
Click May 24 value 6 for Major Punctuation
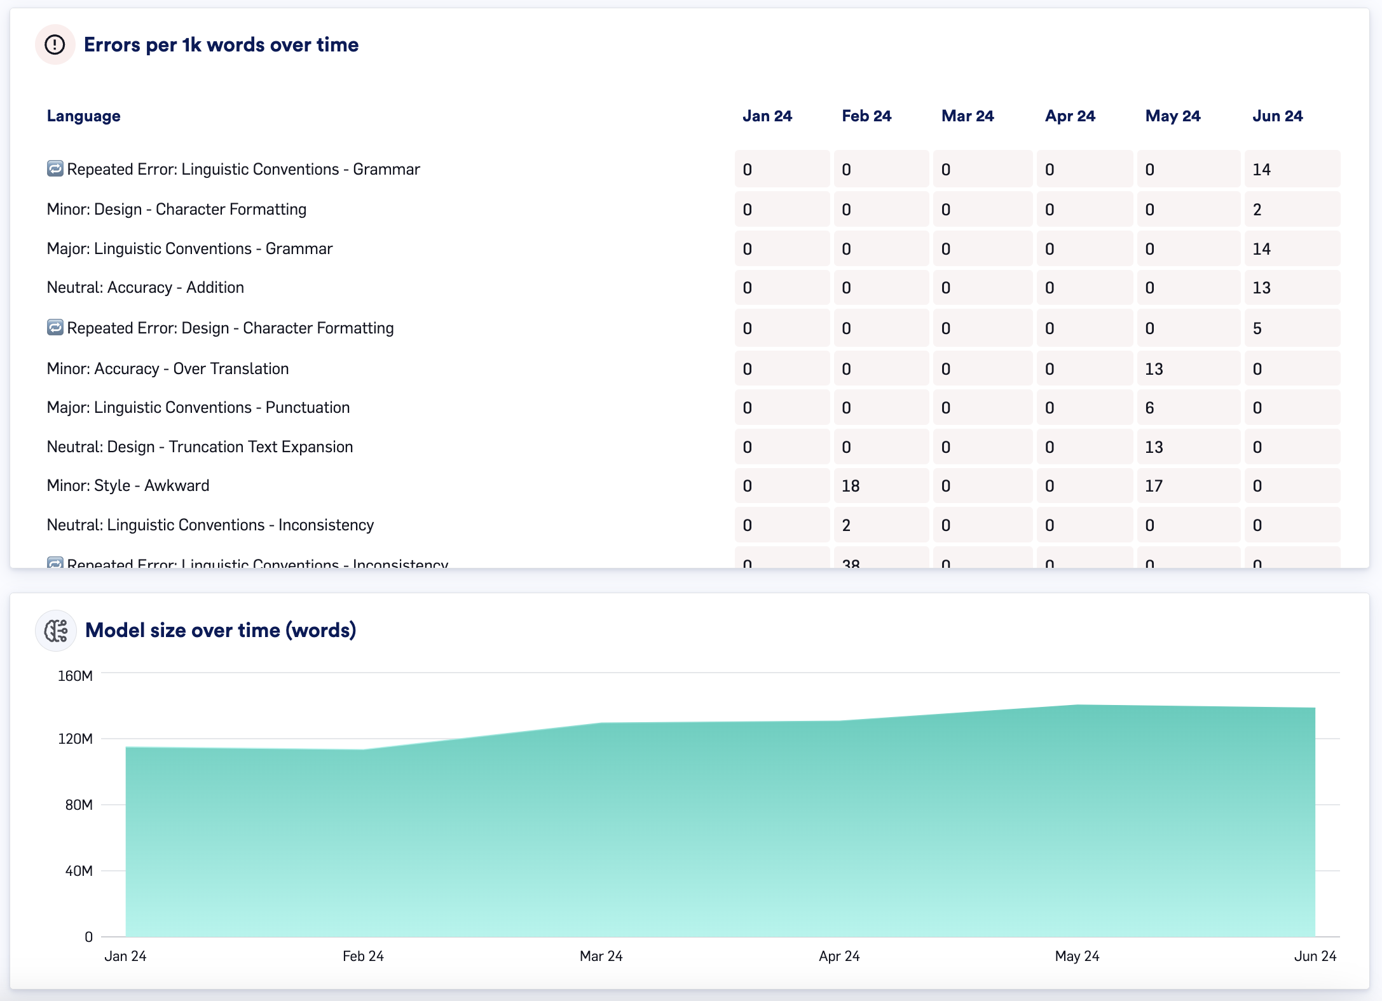1189,407
